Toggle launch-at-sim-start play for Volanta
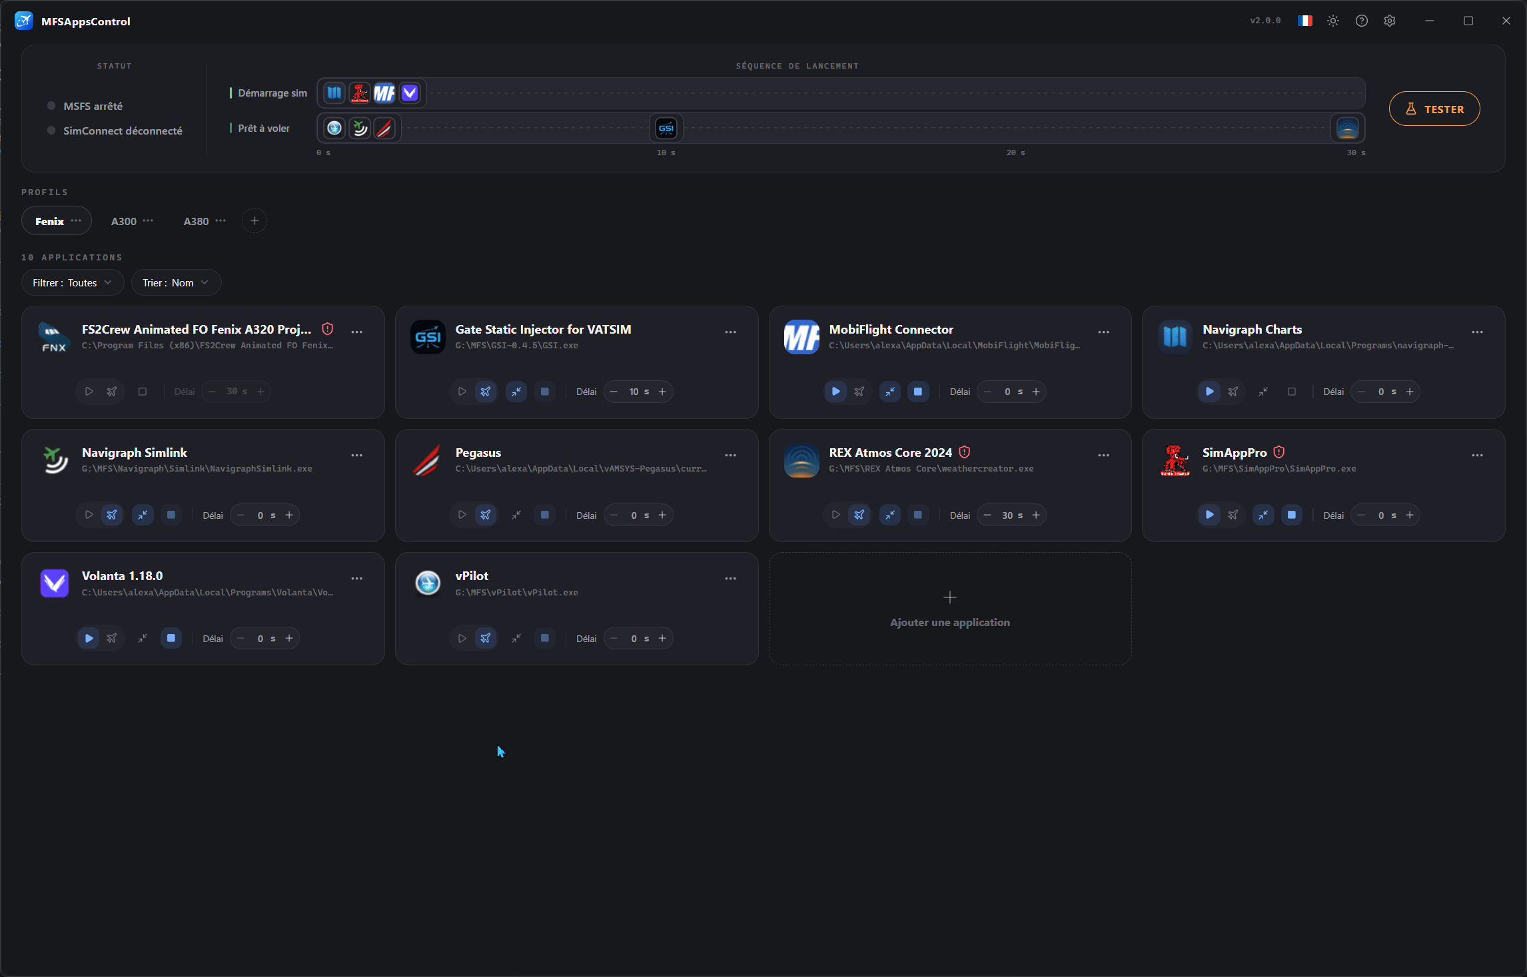Screen dimensions: 1527x977 pos(89,638)
